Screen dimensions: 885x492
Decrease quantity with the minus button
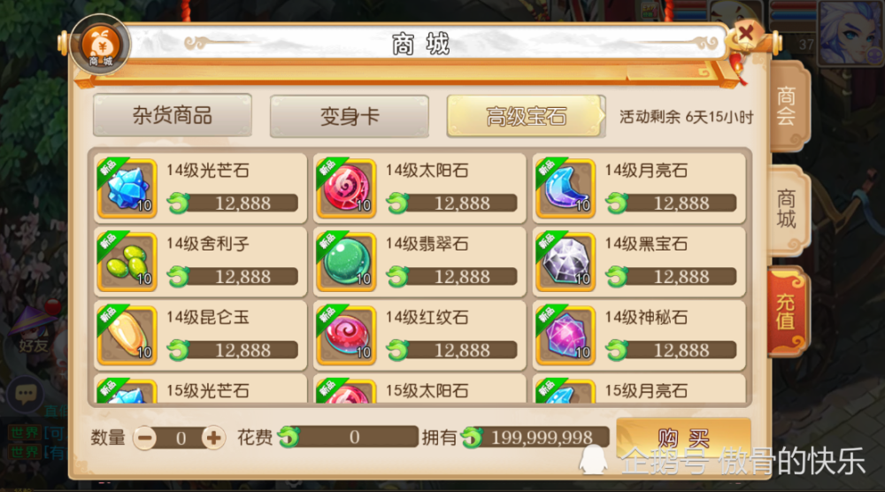tap(145, 438)
